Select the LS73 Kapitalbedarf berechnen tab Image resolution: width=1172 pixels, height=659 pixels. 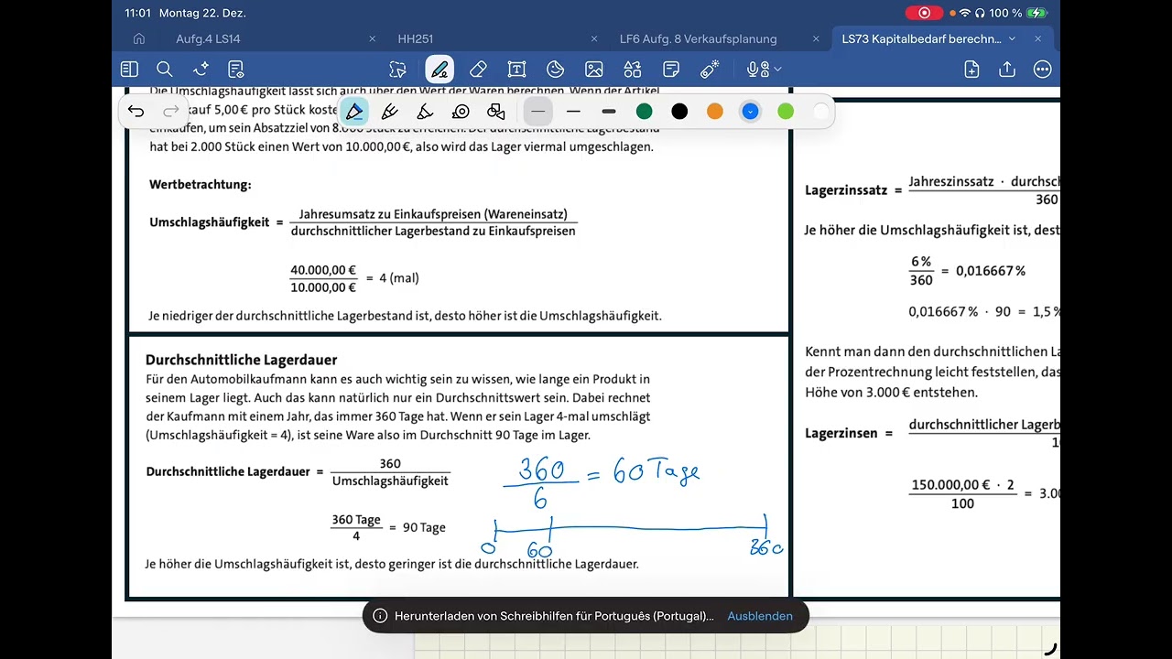(922, 39)
